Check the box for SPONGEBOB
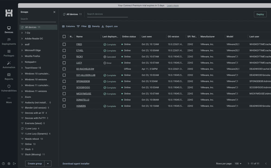 pyautogui.click(x=64, y=81)
